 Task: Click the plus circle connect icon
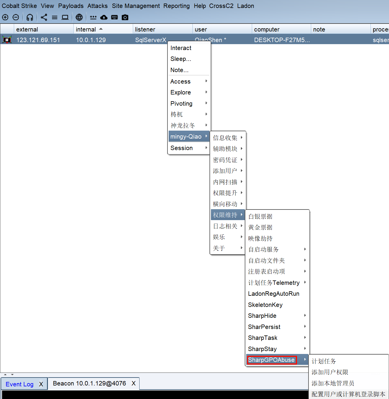5,17
